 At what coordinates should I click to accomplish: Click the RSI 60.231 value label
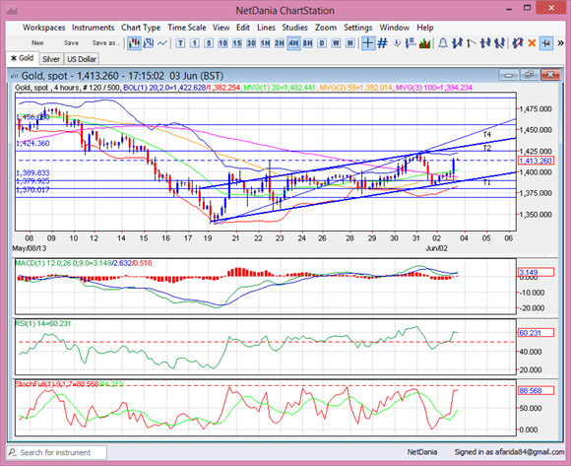pos(536,333)
